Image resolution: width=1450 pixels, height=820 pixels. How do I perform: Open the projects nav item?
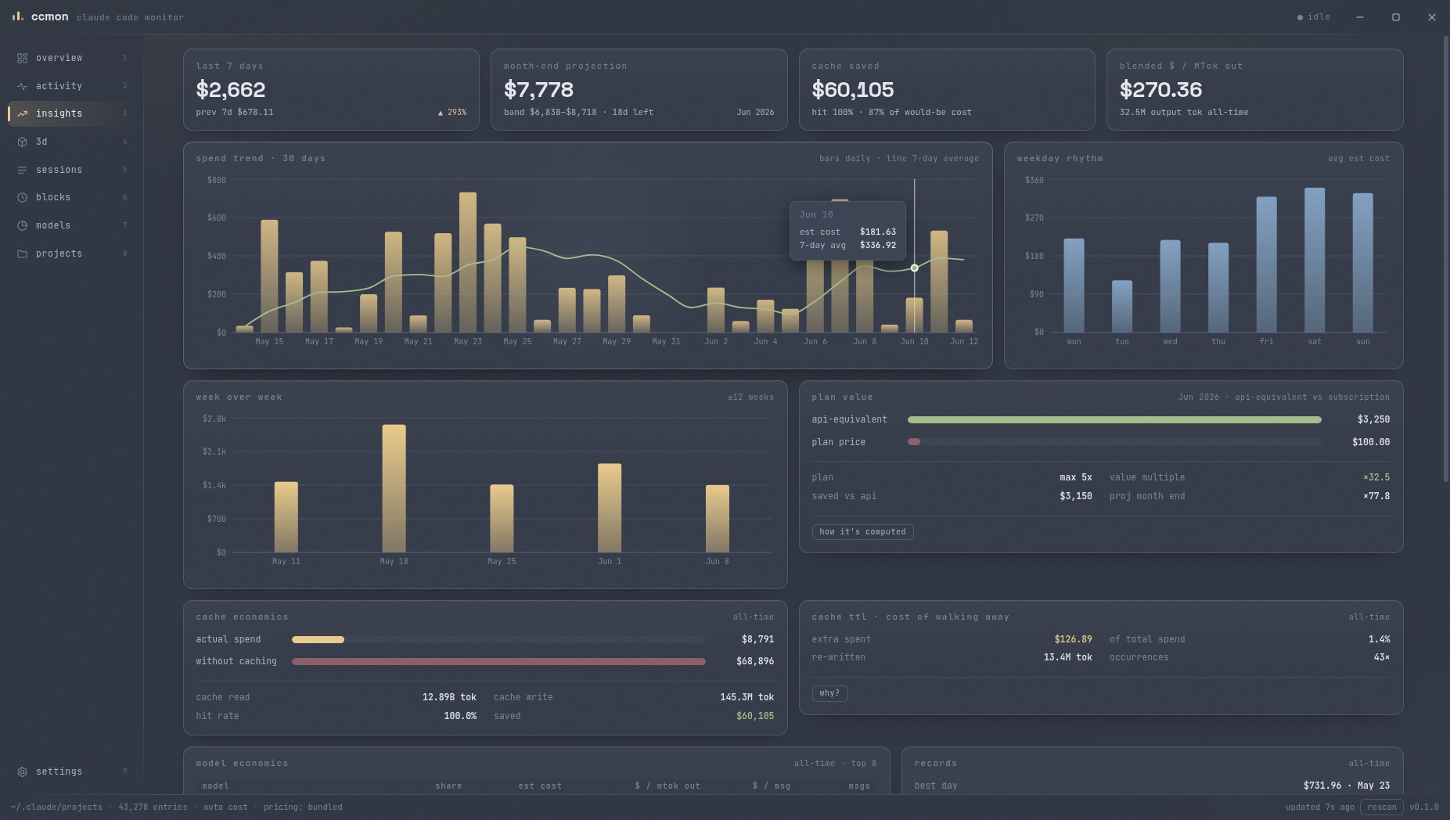70,254
